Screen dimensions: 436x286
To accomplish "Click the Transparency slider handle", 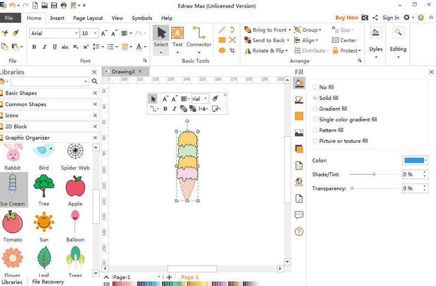I will pyautogui.click(x=352, y=188).
